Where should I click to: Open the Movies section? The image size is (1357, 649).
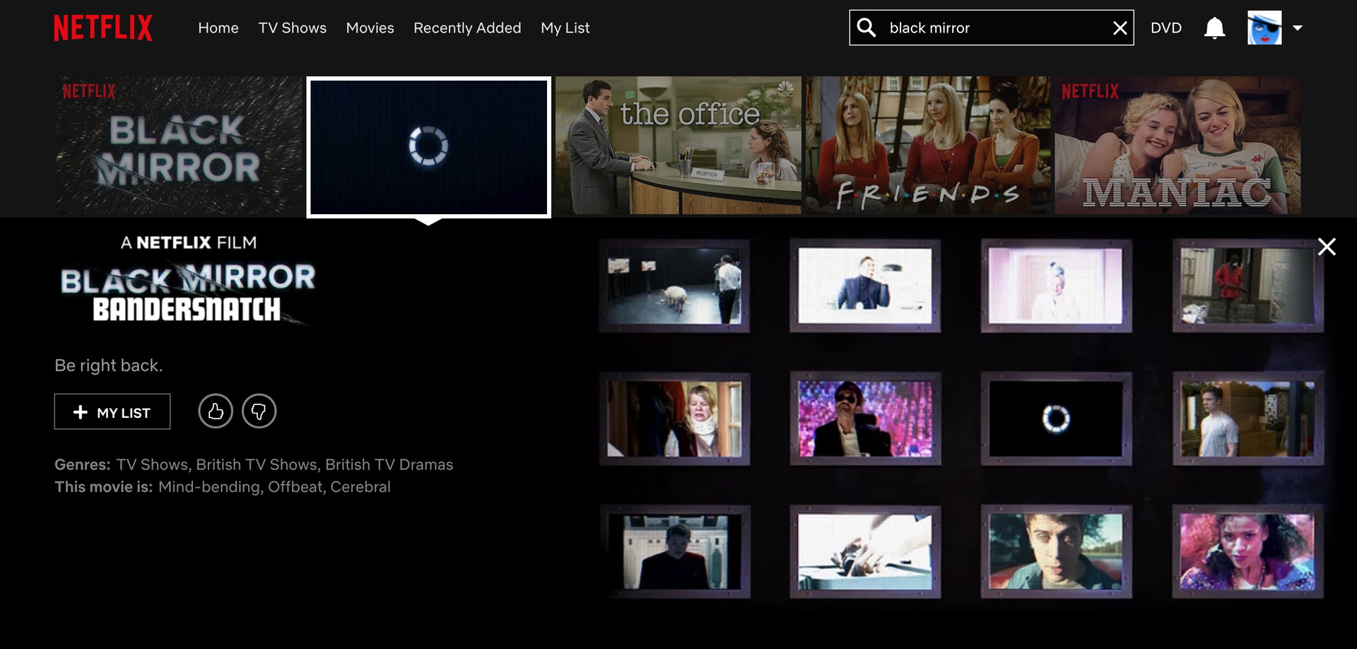[x=370, y=28]
